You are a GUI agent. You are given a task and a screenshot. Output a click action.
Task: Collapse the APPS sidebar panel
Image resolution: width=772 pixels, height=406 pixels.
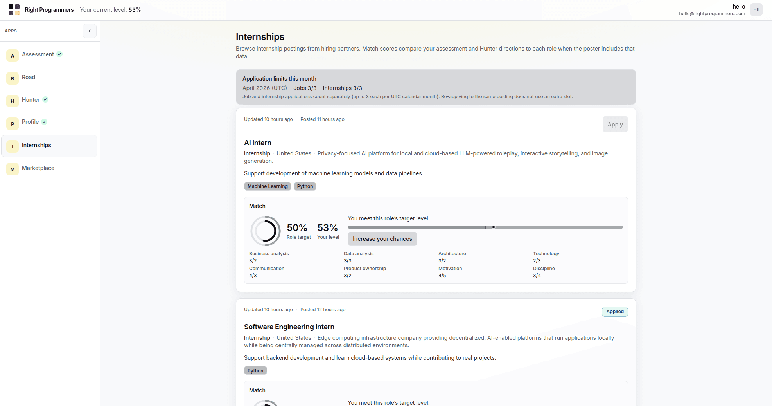point(89,31)
